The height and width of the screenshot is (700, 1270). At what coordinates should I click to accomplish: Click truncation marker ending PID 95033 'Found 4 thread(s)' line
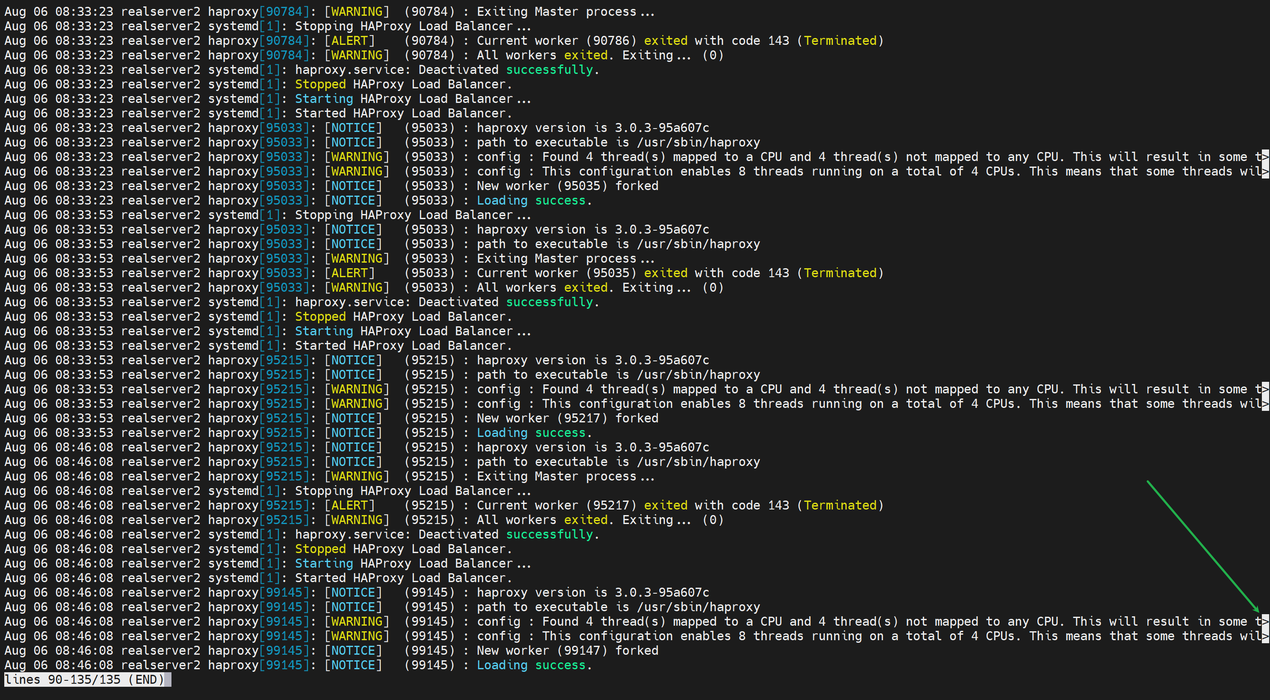click(x=1265, y=157)
